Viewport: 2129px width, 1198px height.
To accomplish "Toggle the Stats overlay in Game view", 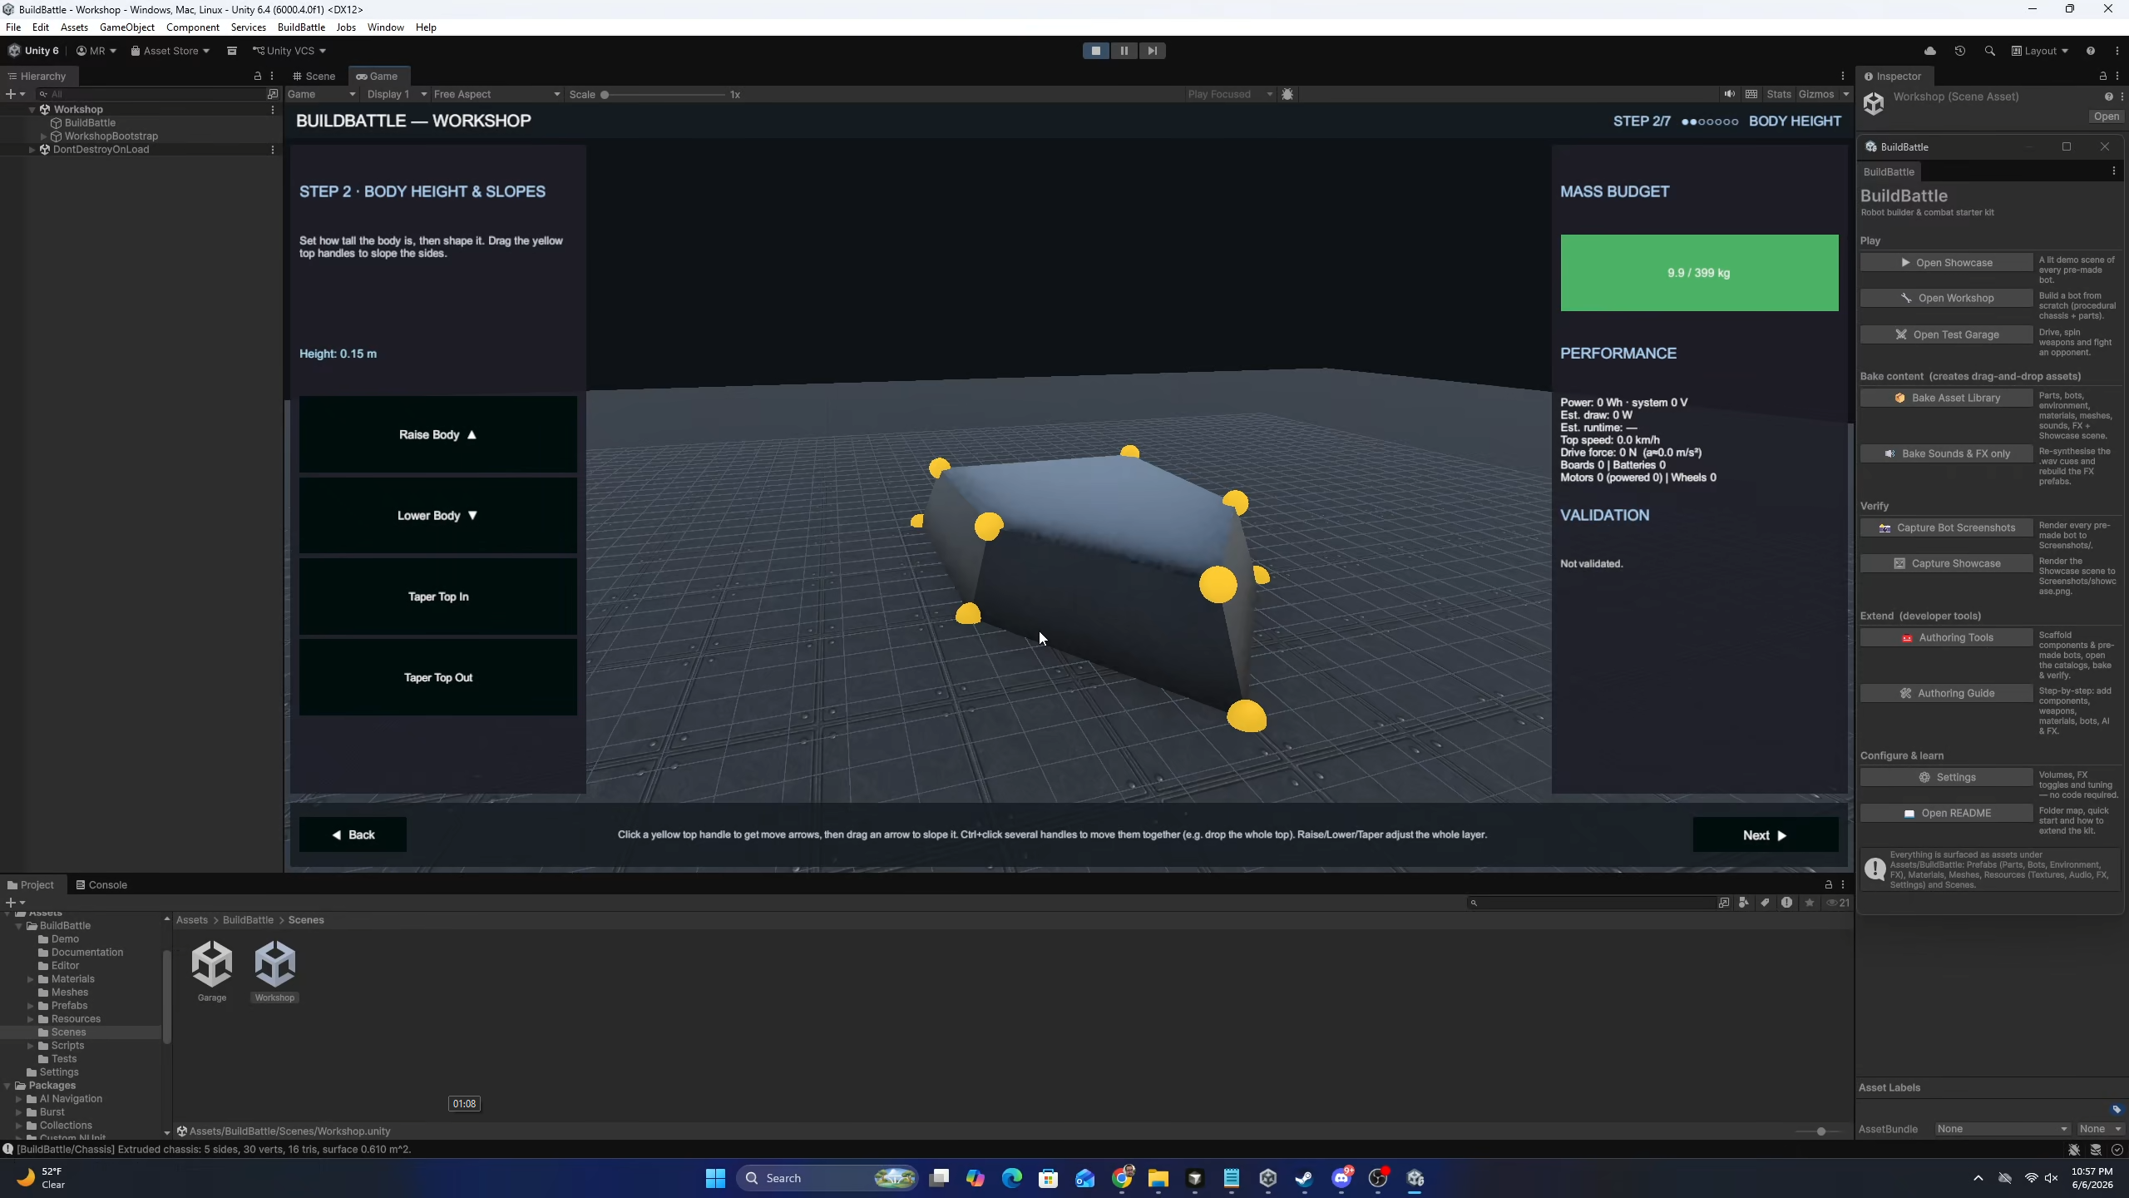I will click(x=1779, y=94).
